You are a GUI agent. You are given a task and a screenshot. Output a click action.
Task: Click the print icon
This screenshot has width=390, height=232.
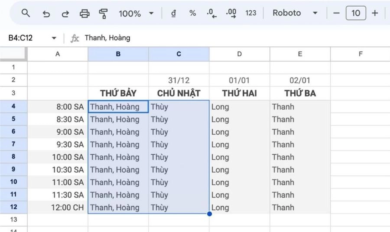pyautogui.click(x=85, y=13)
